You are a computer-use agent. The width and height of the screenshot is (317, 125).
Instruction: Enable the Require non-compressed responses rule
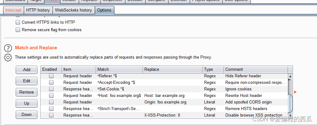coord(51,83)
